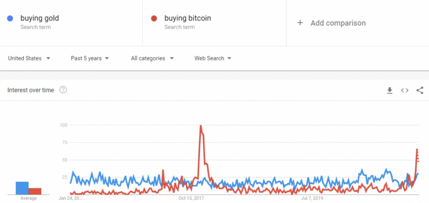Edit the buying bitcoin search term

pyautogui.click(x=187, y=18)
